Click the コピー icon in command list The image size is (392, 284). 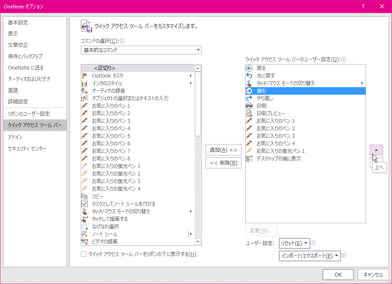click(85, 196)
